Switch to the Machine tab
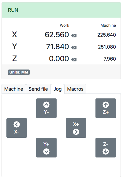Screen dimensions: 123x179 tap(14, 89)
